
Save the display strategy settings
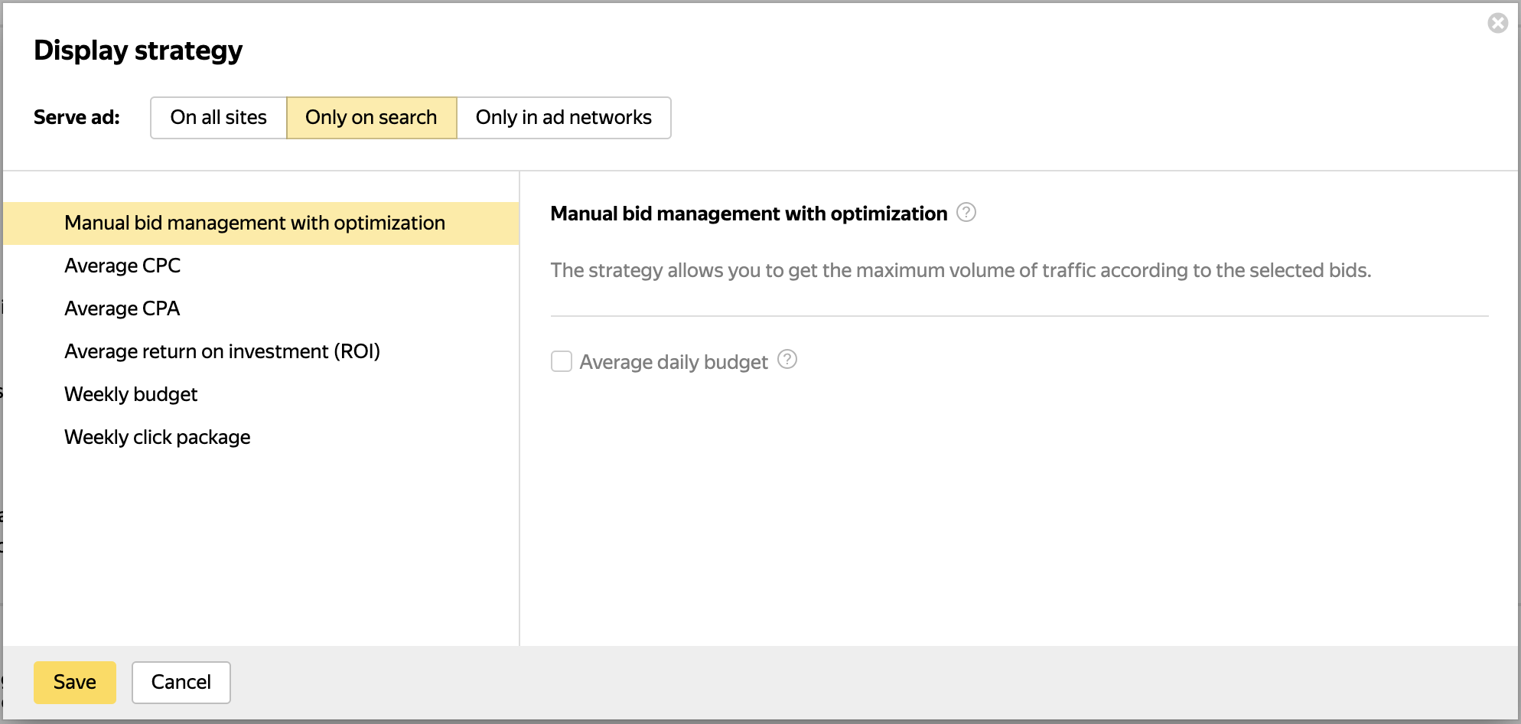[75, 683]
